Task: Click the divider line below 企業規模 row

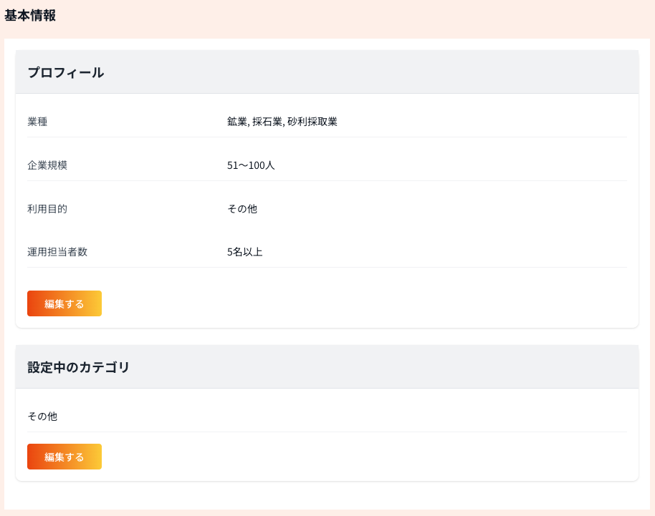Action: click(x=327, y=181)
